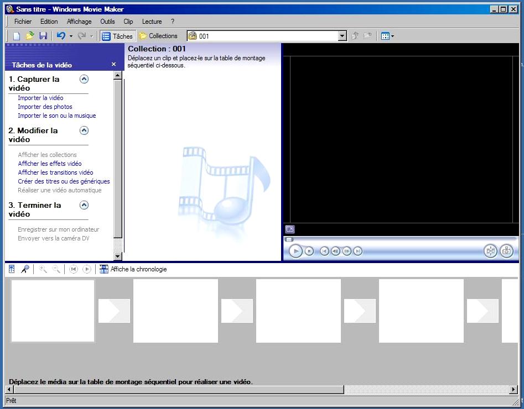
Task: Click the Previous frame preview button
Action: (335, 251)
